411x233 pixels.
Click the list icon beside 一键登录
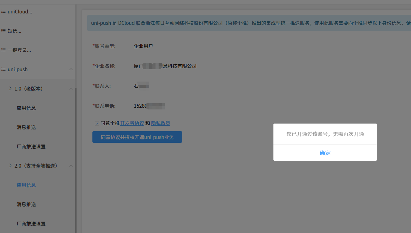tap(3, 50)
